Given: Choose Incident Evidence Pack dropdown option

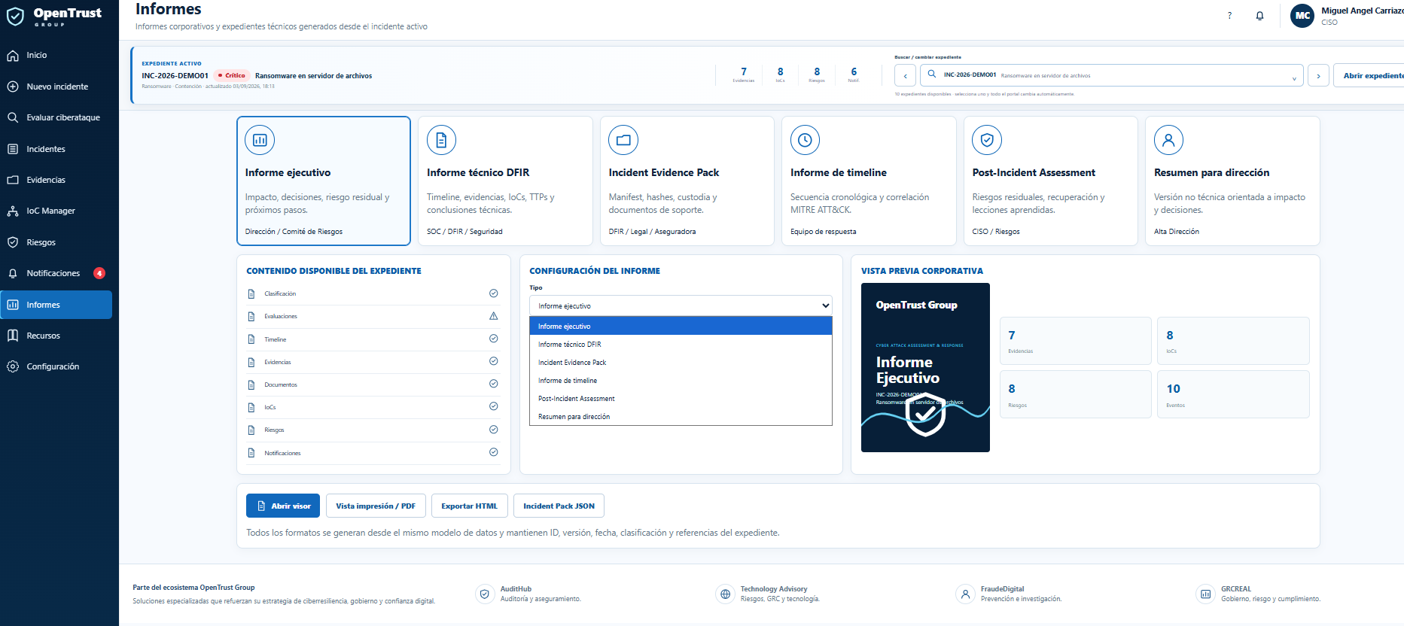Looking at the screenshot, I should pyautogui.click(x=681, y=363).
